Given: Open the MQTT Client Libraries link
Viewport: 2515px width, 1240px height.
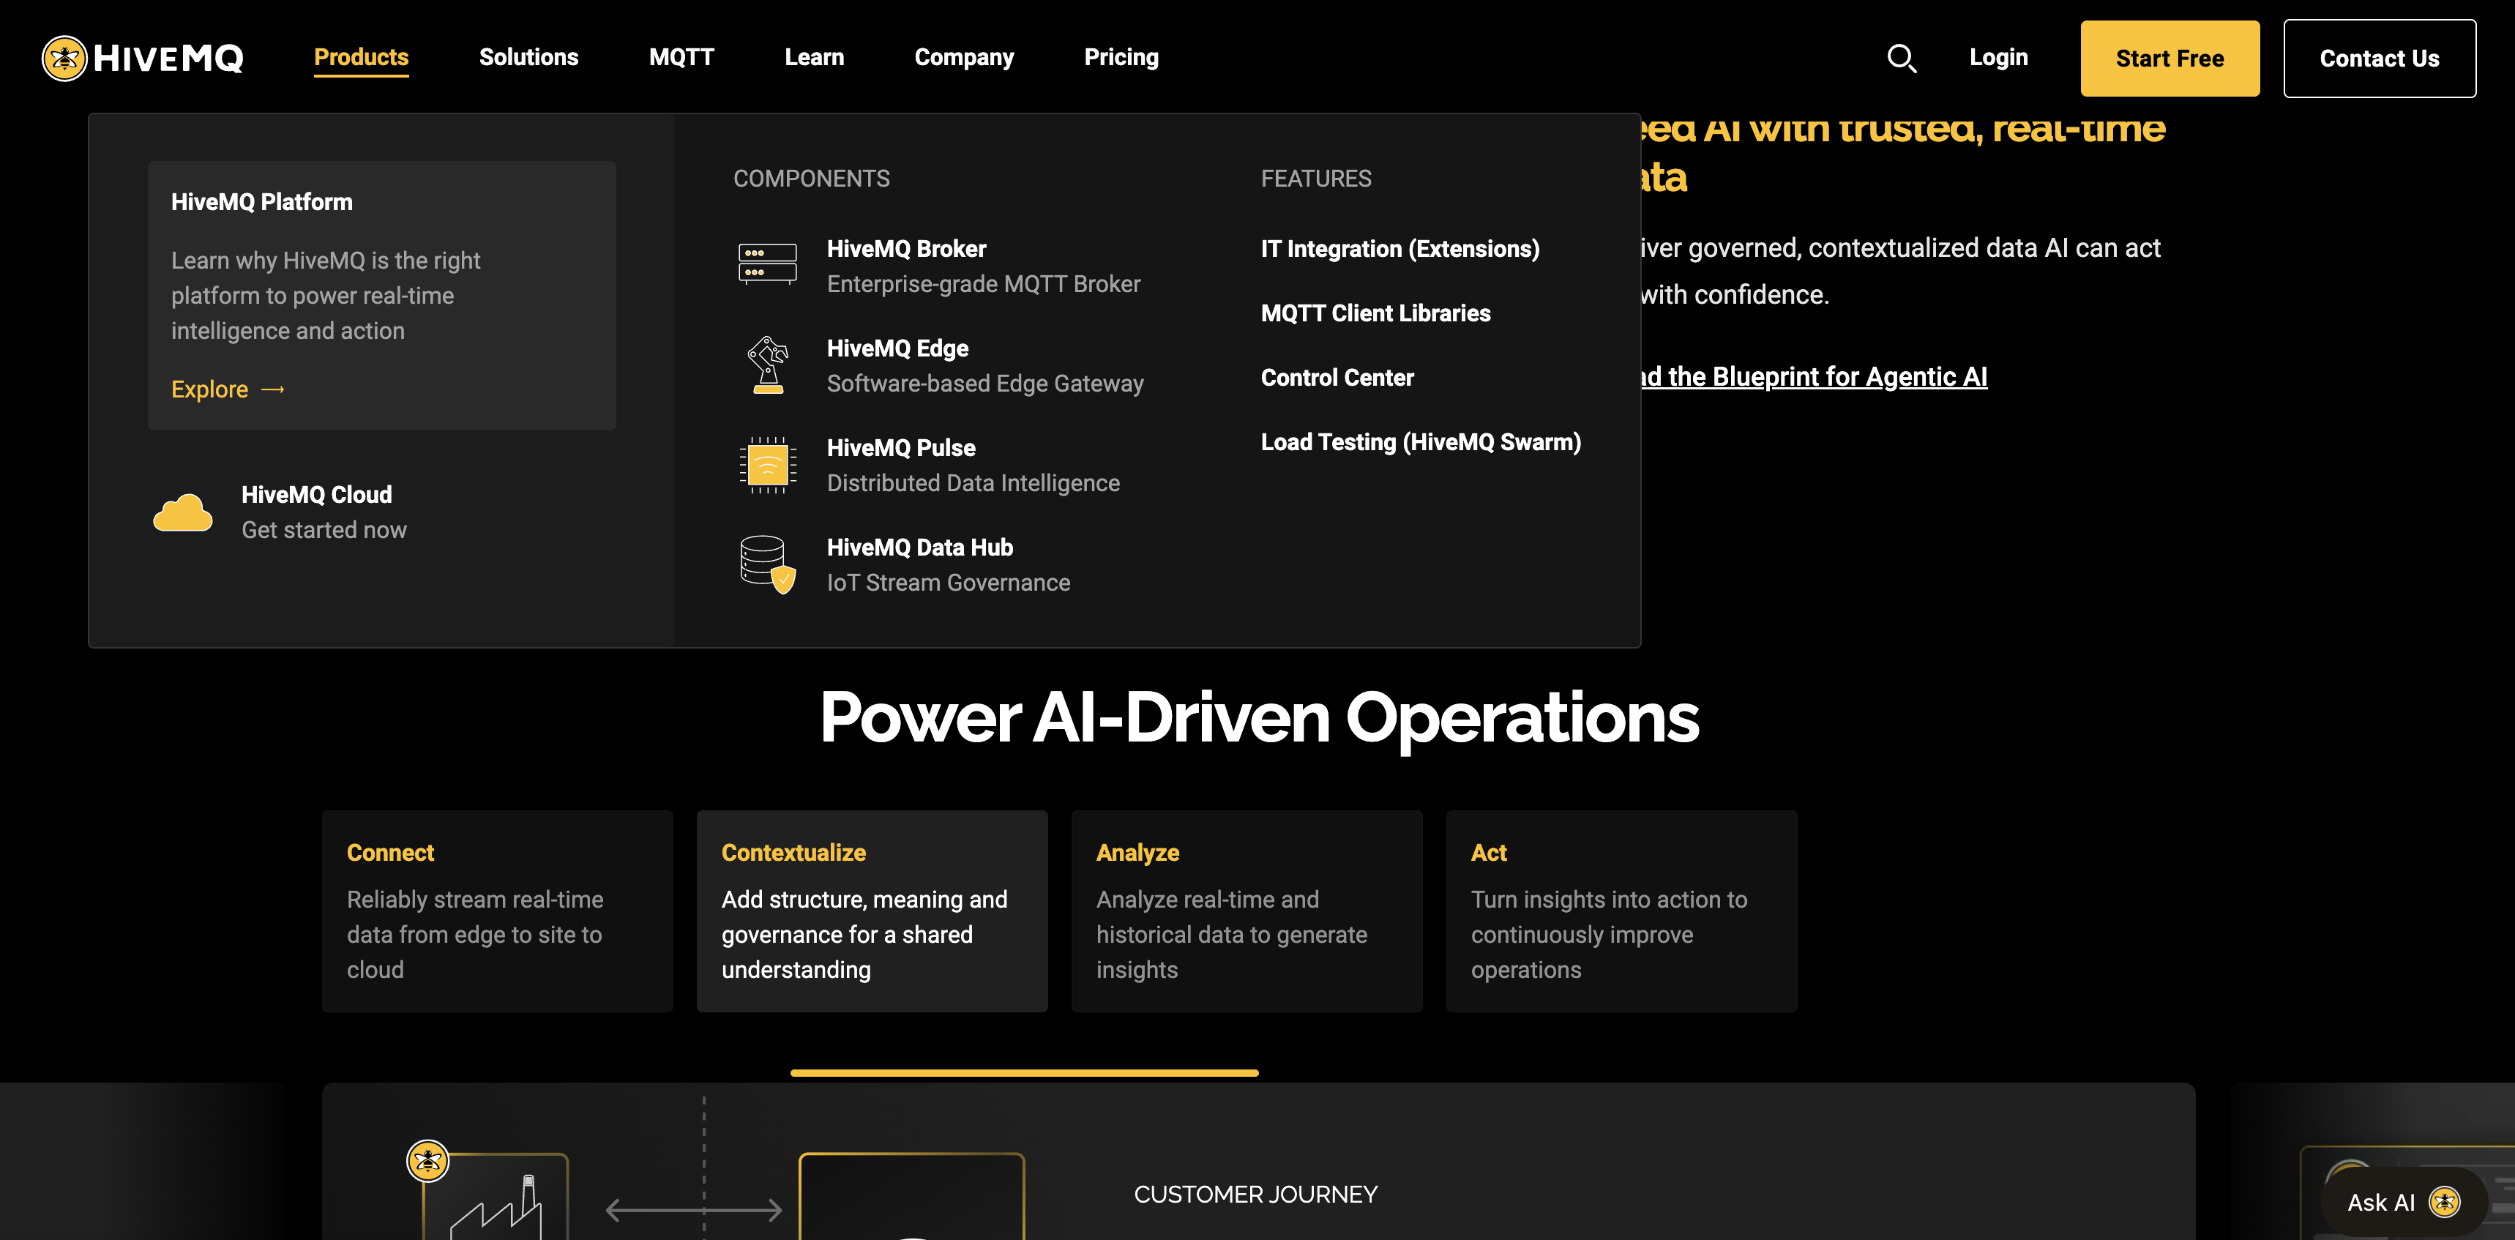Looking at the screenshot, I should pos(1375,313).
